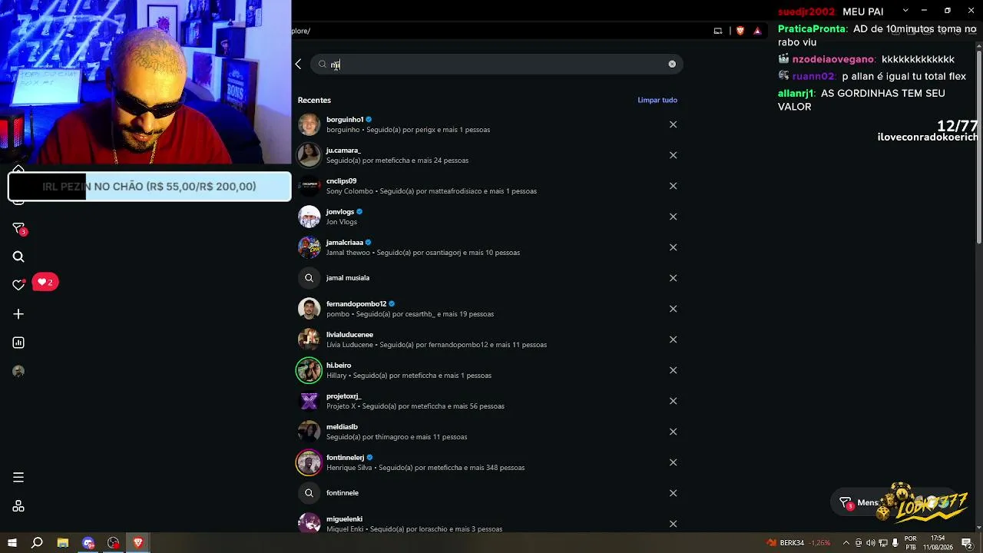Remove jamalcriaaa from recent searches
983x553 pixels.
673,247
